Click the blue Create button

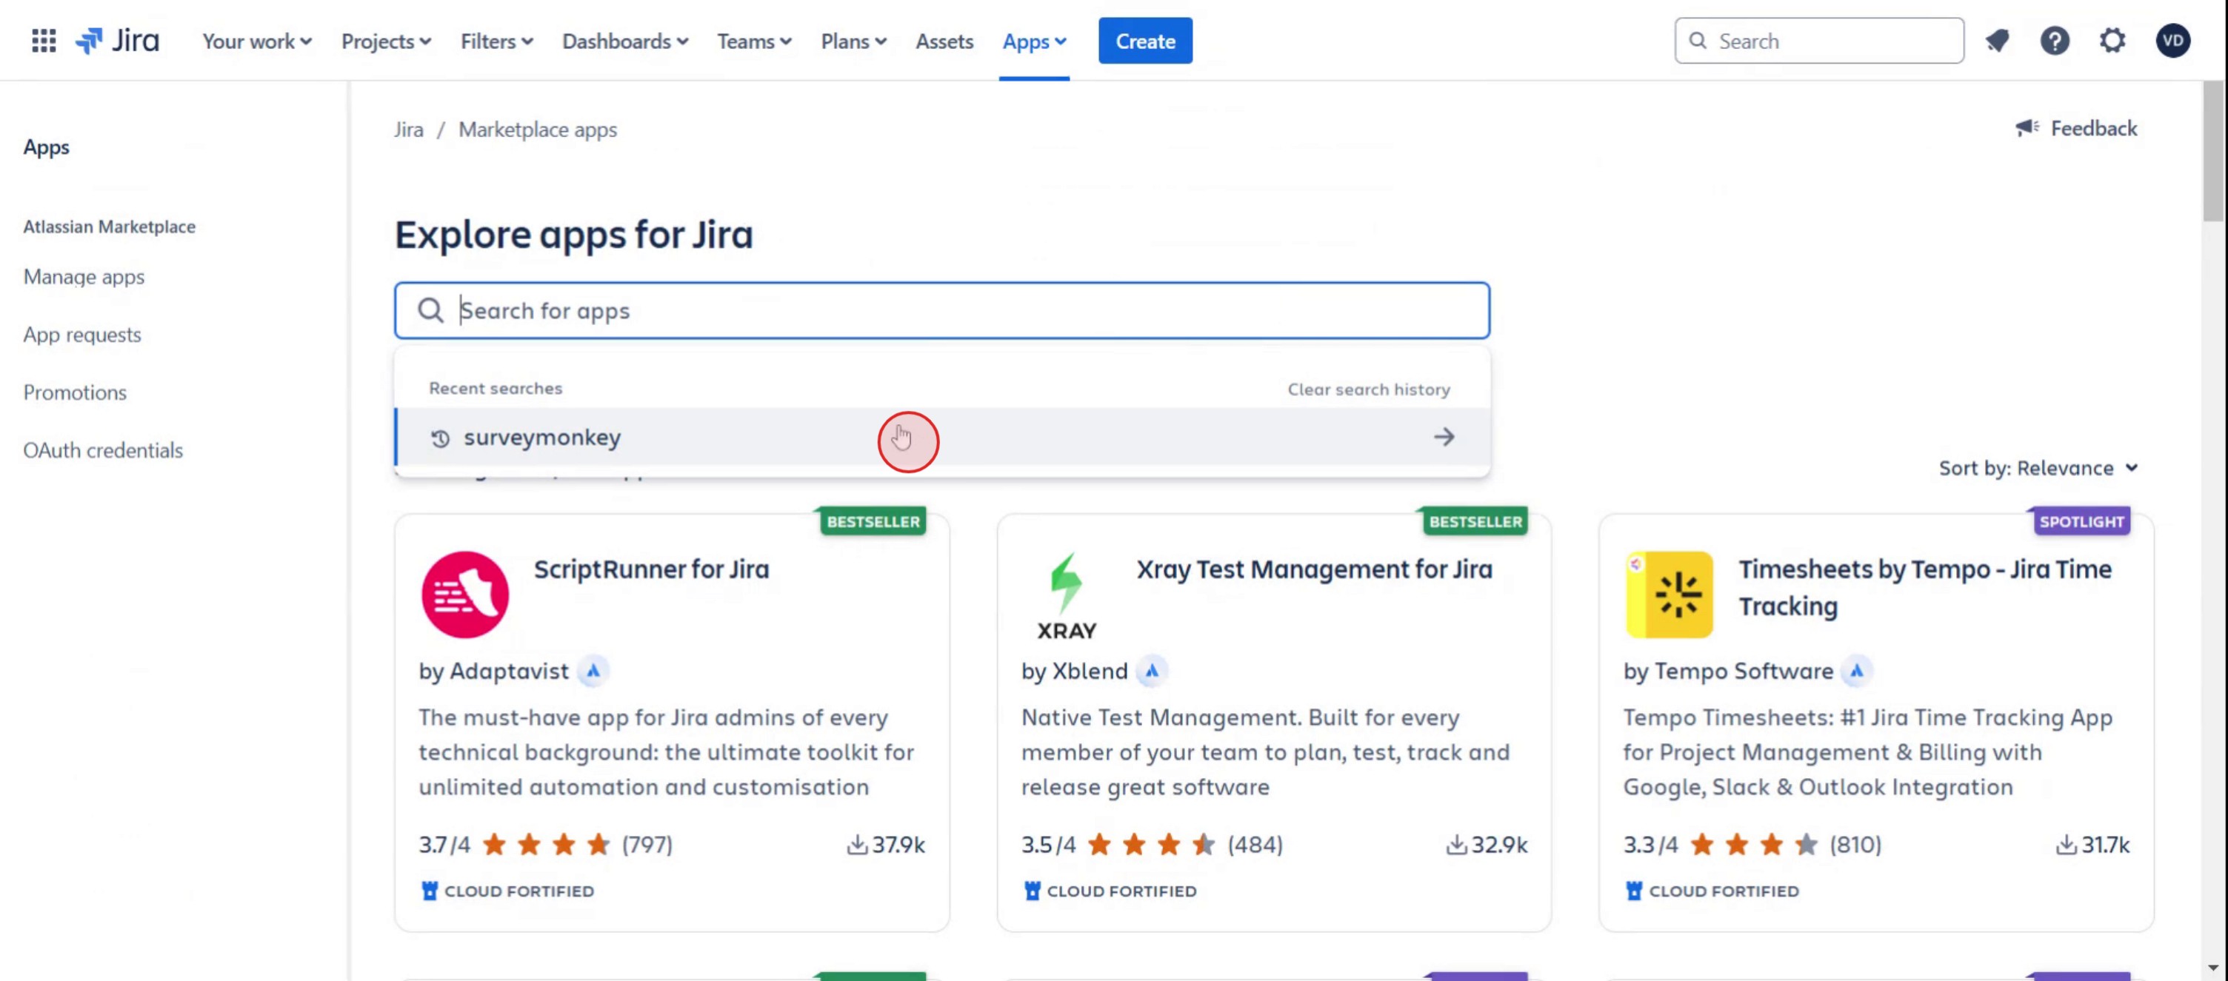(1144, 41)
